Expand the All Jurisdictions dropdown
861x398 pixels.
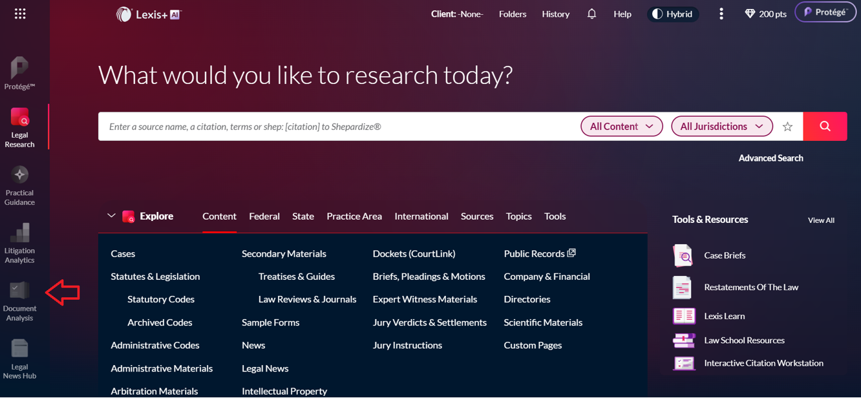[721, 127]
